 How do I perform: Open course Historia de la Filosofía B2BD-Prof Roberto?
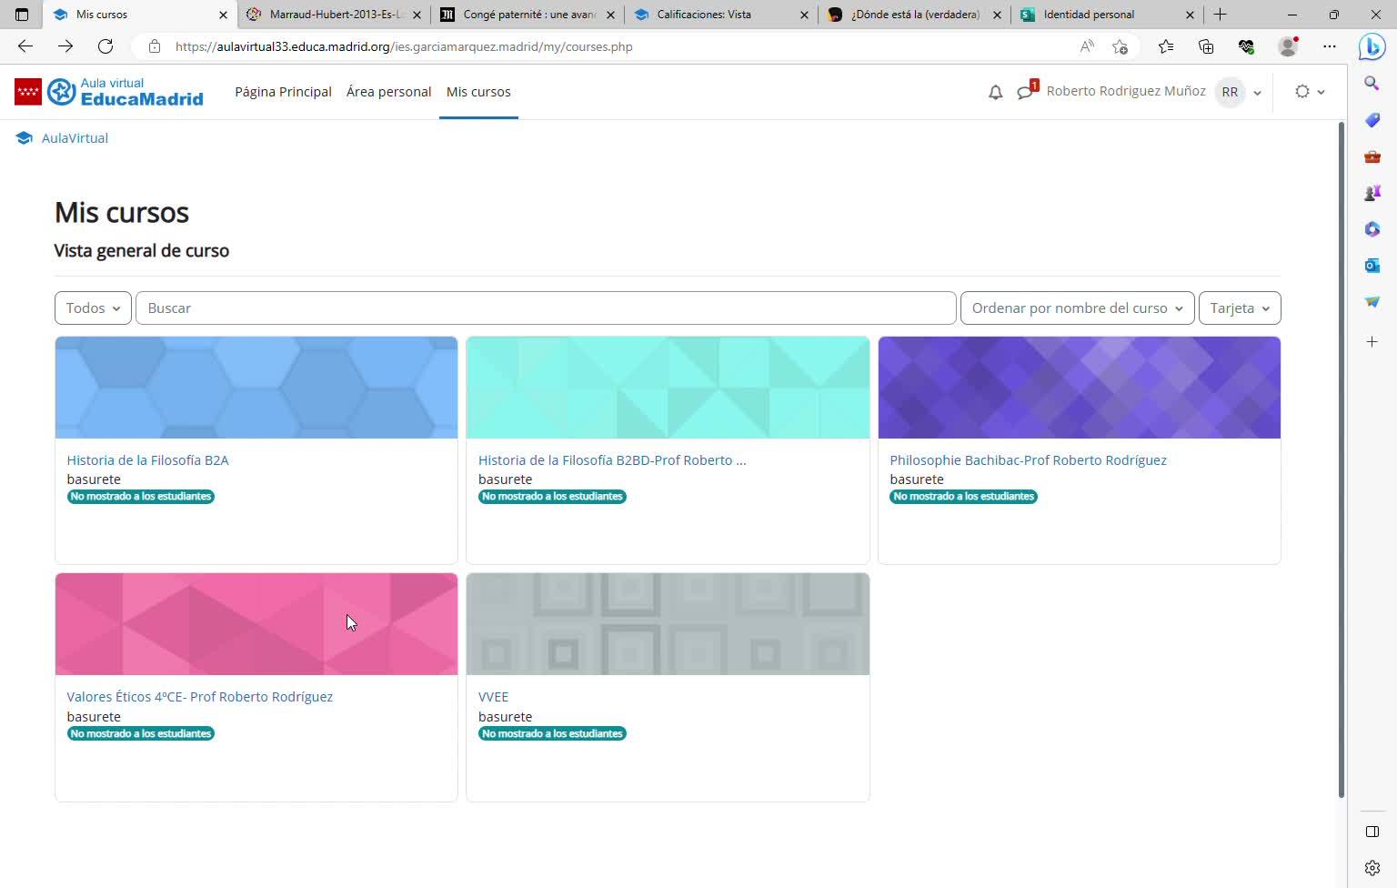(612, 460)
